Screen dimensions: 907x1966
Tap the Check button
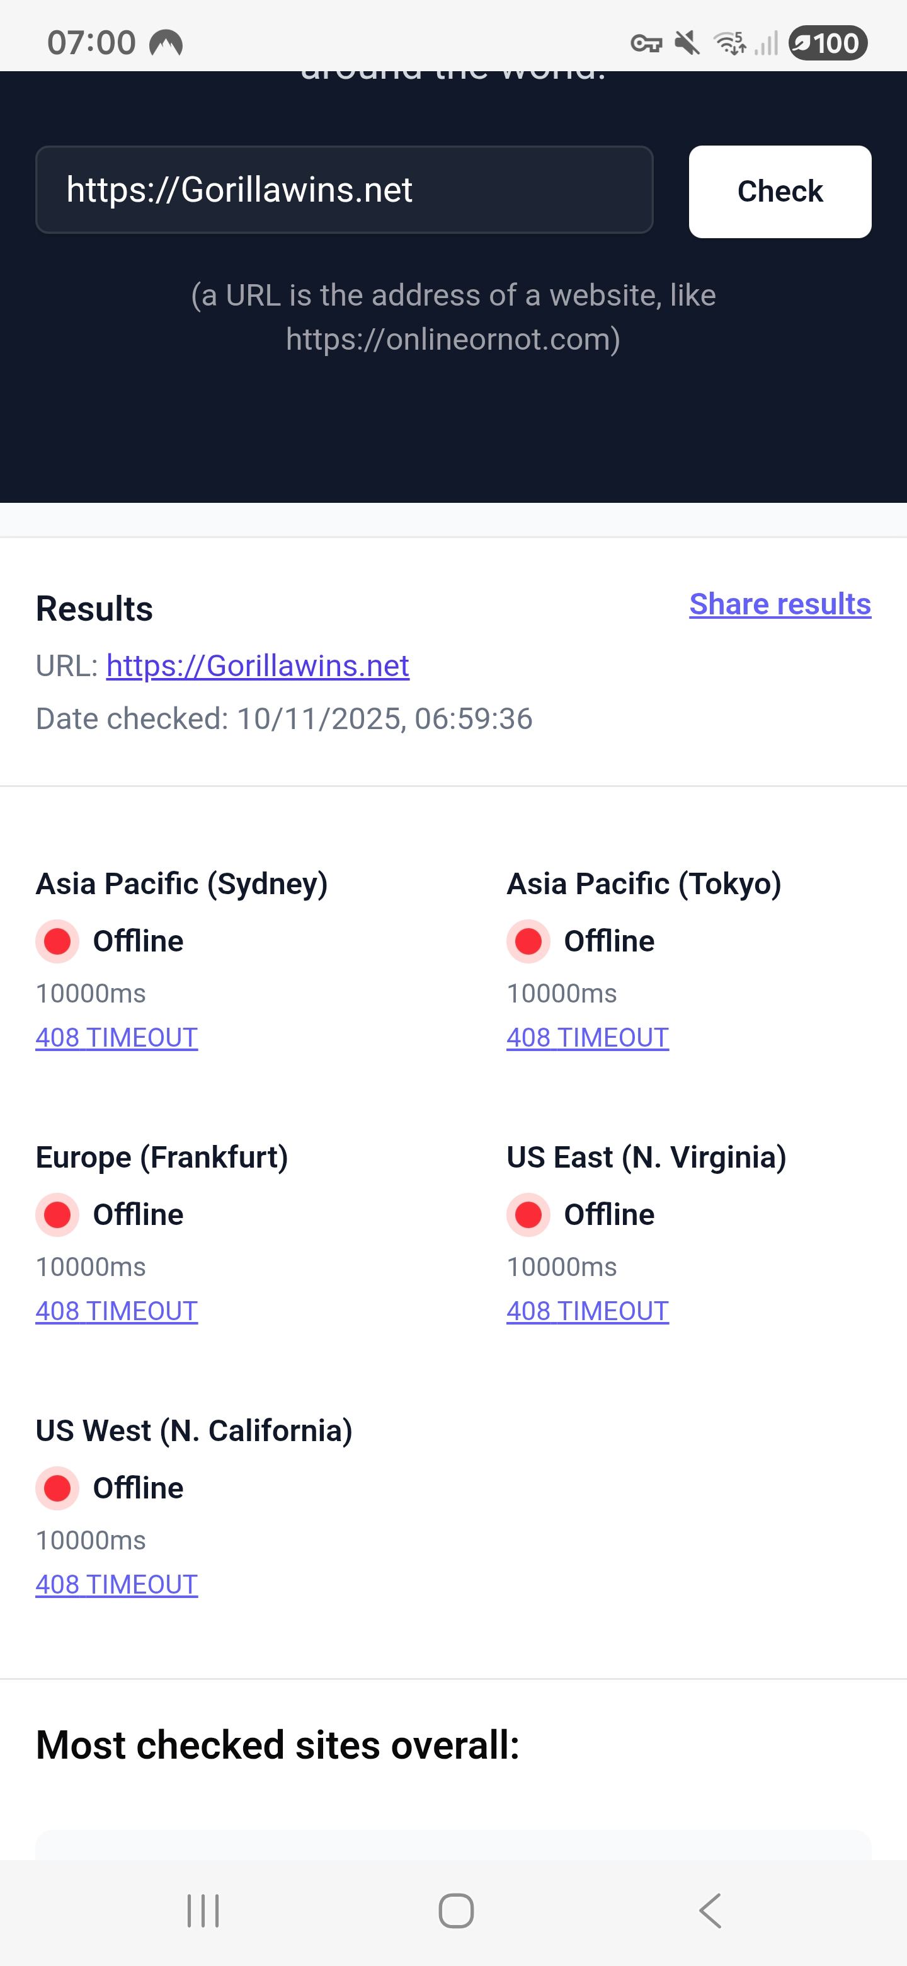coord(780,192)
